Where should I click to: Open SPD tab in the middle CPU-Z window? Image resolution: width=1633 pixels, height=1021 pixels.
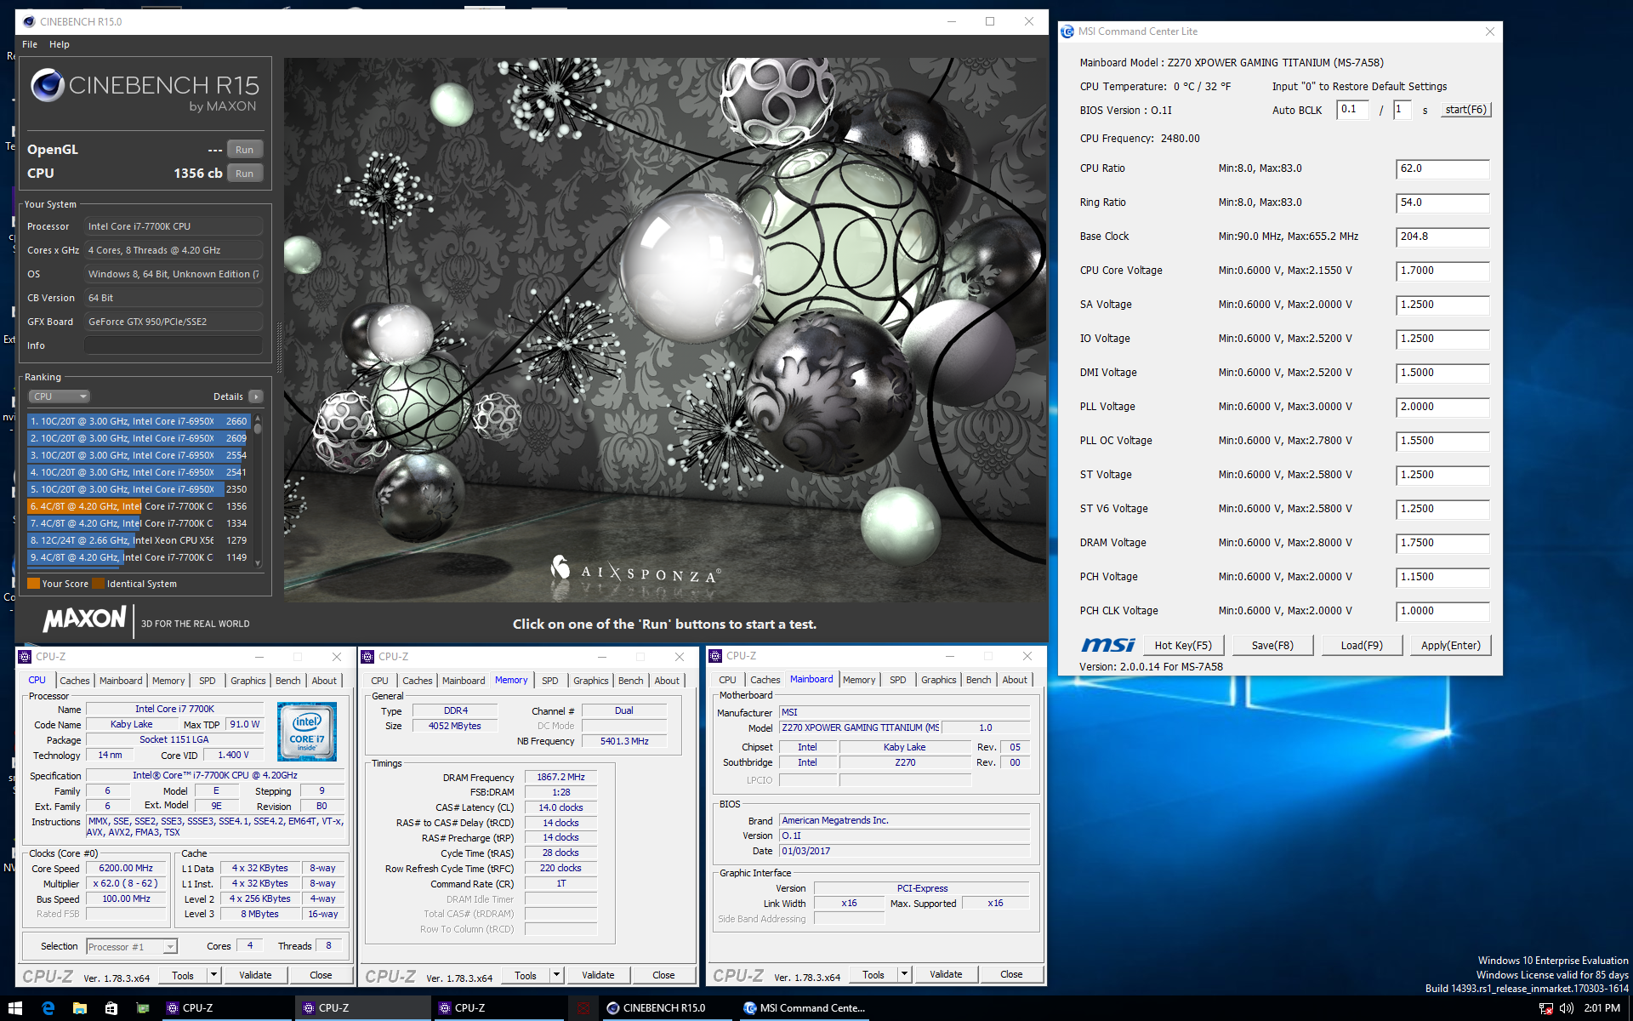[x=550, y=681]
